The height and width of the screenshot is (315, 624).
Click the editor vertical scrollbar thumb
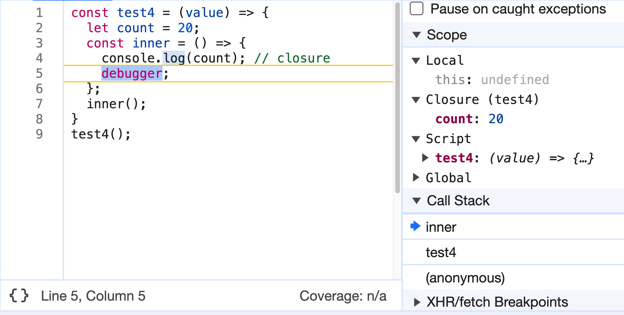tap(398, 98)
